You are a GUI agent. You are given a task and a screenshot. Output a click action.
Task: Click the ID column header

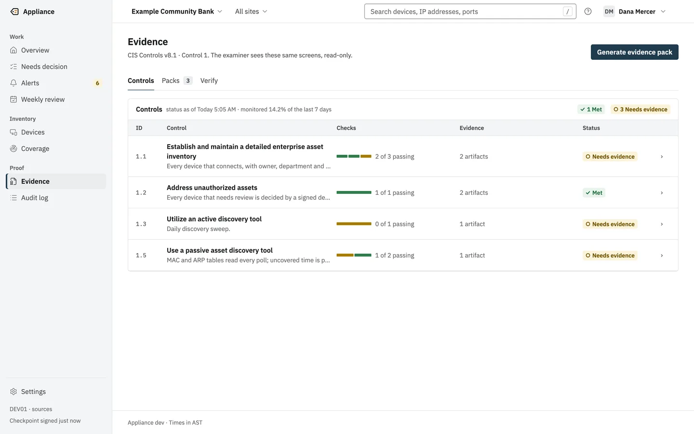tap(139, 128)
